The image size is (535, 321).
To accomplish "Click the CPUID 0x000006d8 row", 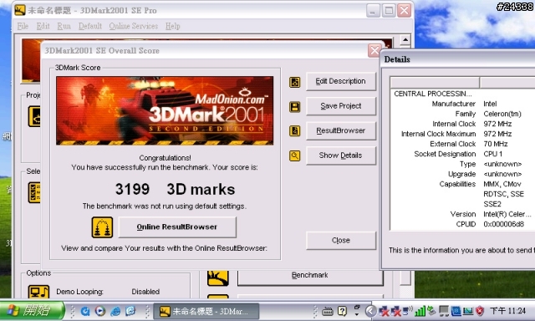I will click(x=462, y=224).
